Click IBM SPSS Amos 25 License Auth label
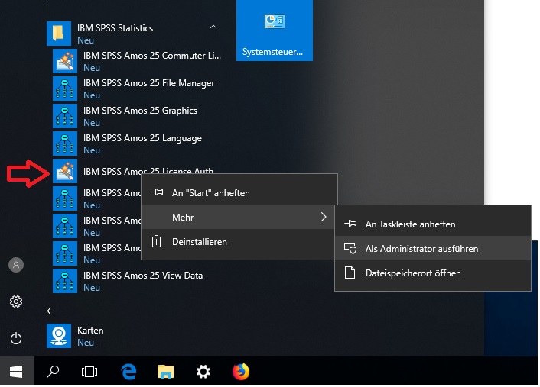 point(148,171)
